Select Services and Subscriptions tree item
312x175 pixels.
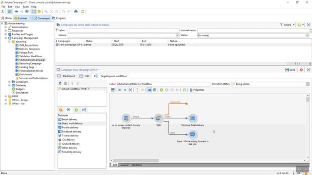coord(33,78)
